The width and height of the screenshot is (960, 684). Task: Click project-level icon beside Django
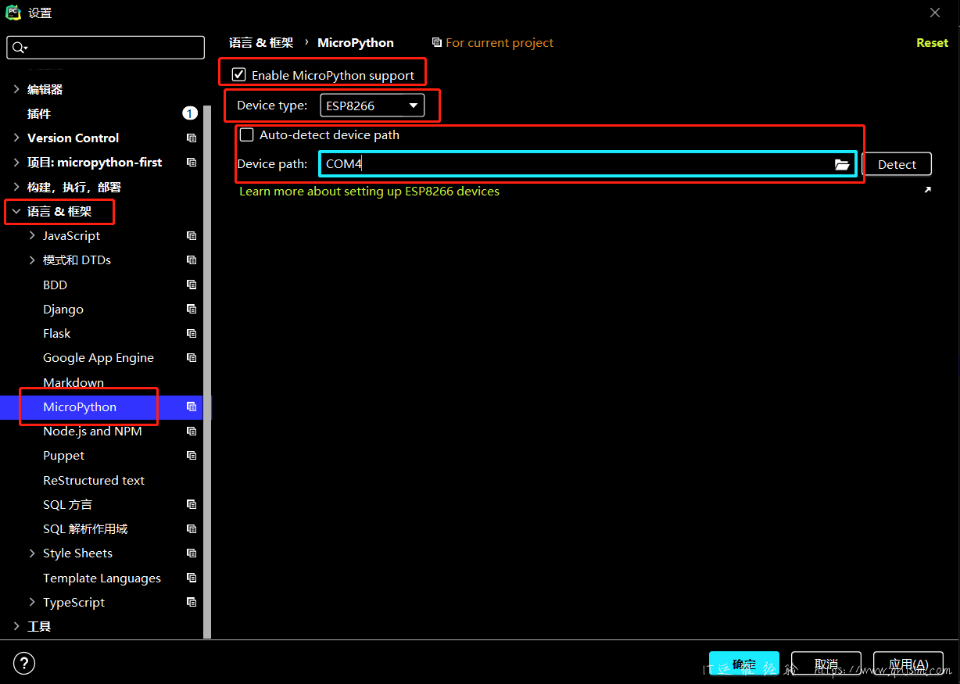tap(191, 309)
